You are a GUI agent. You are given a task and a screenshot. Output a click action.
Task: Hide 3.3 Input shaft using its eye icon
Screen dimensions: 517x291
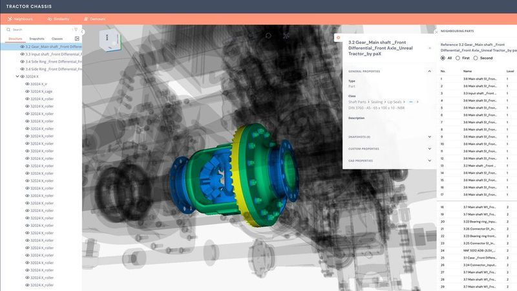pos(23,54)
